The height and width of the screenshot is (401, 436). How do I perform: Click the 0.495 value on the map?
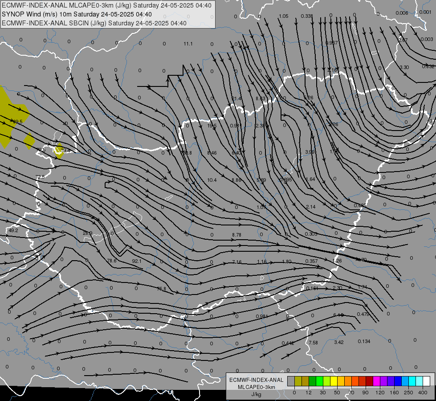click(360, 205)
